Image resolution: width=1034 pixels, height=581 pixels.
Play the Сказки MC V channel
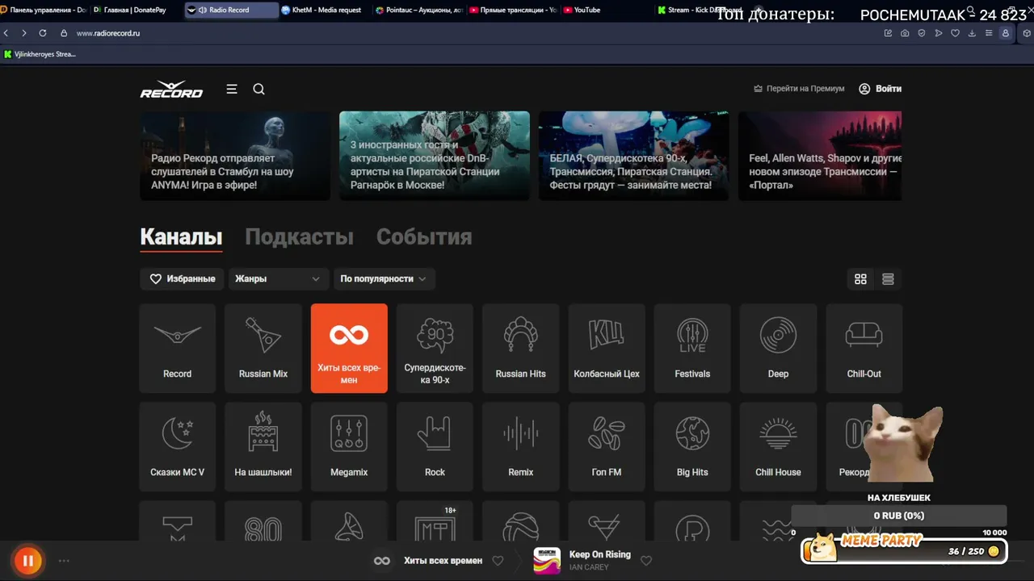178,446
